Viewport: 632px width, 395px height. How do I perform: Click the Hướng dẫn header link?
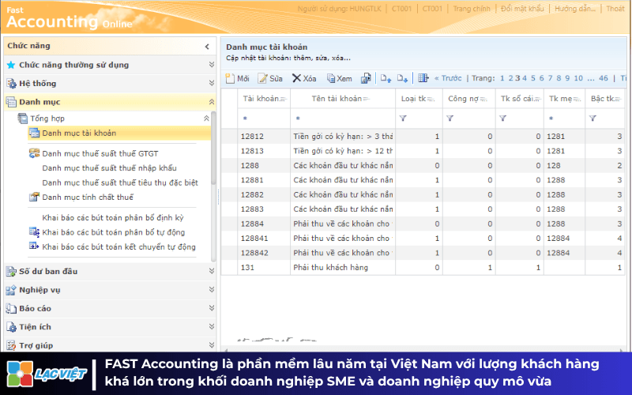point(575,9)
